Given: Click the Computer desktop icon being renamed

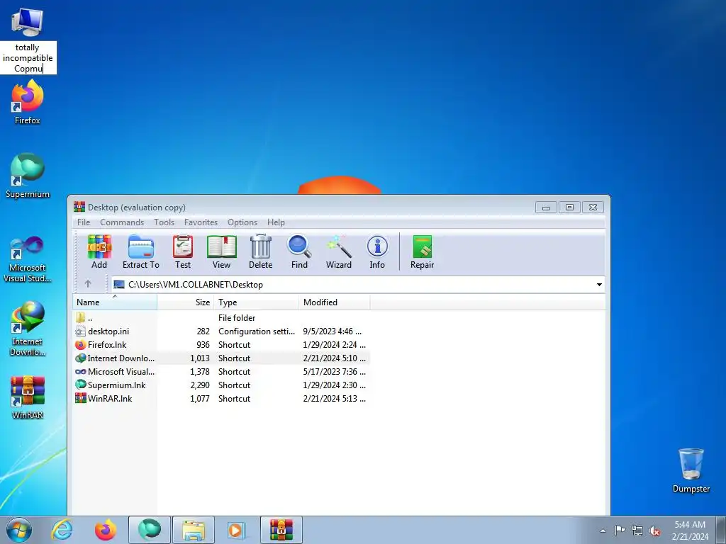Looking at the screenshot, I should coord(28,22).
